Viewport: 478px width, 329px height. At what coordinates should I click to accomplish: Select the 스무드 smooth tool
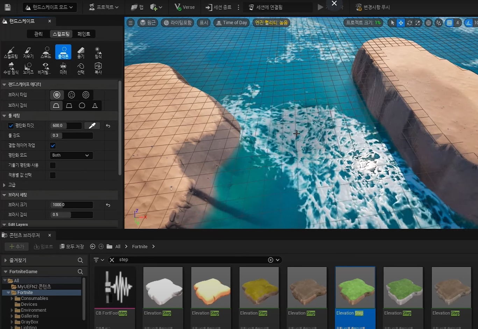tap(46, 52)
